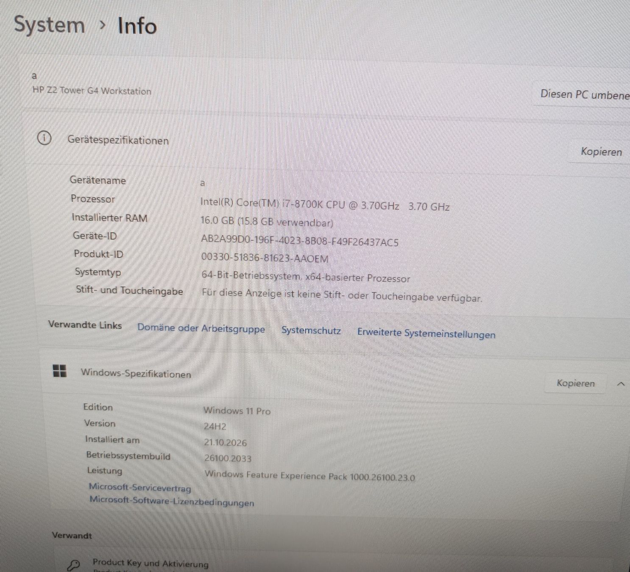
Task: Open the Microsoft-Software-Lizenzbedingungen link
Action: point(172,501)
